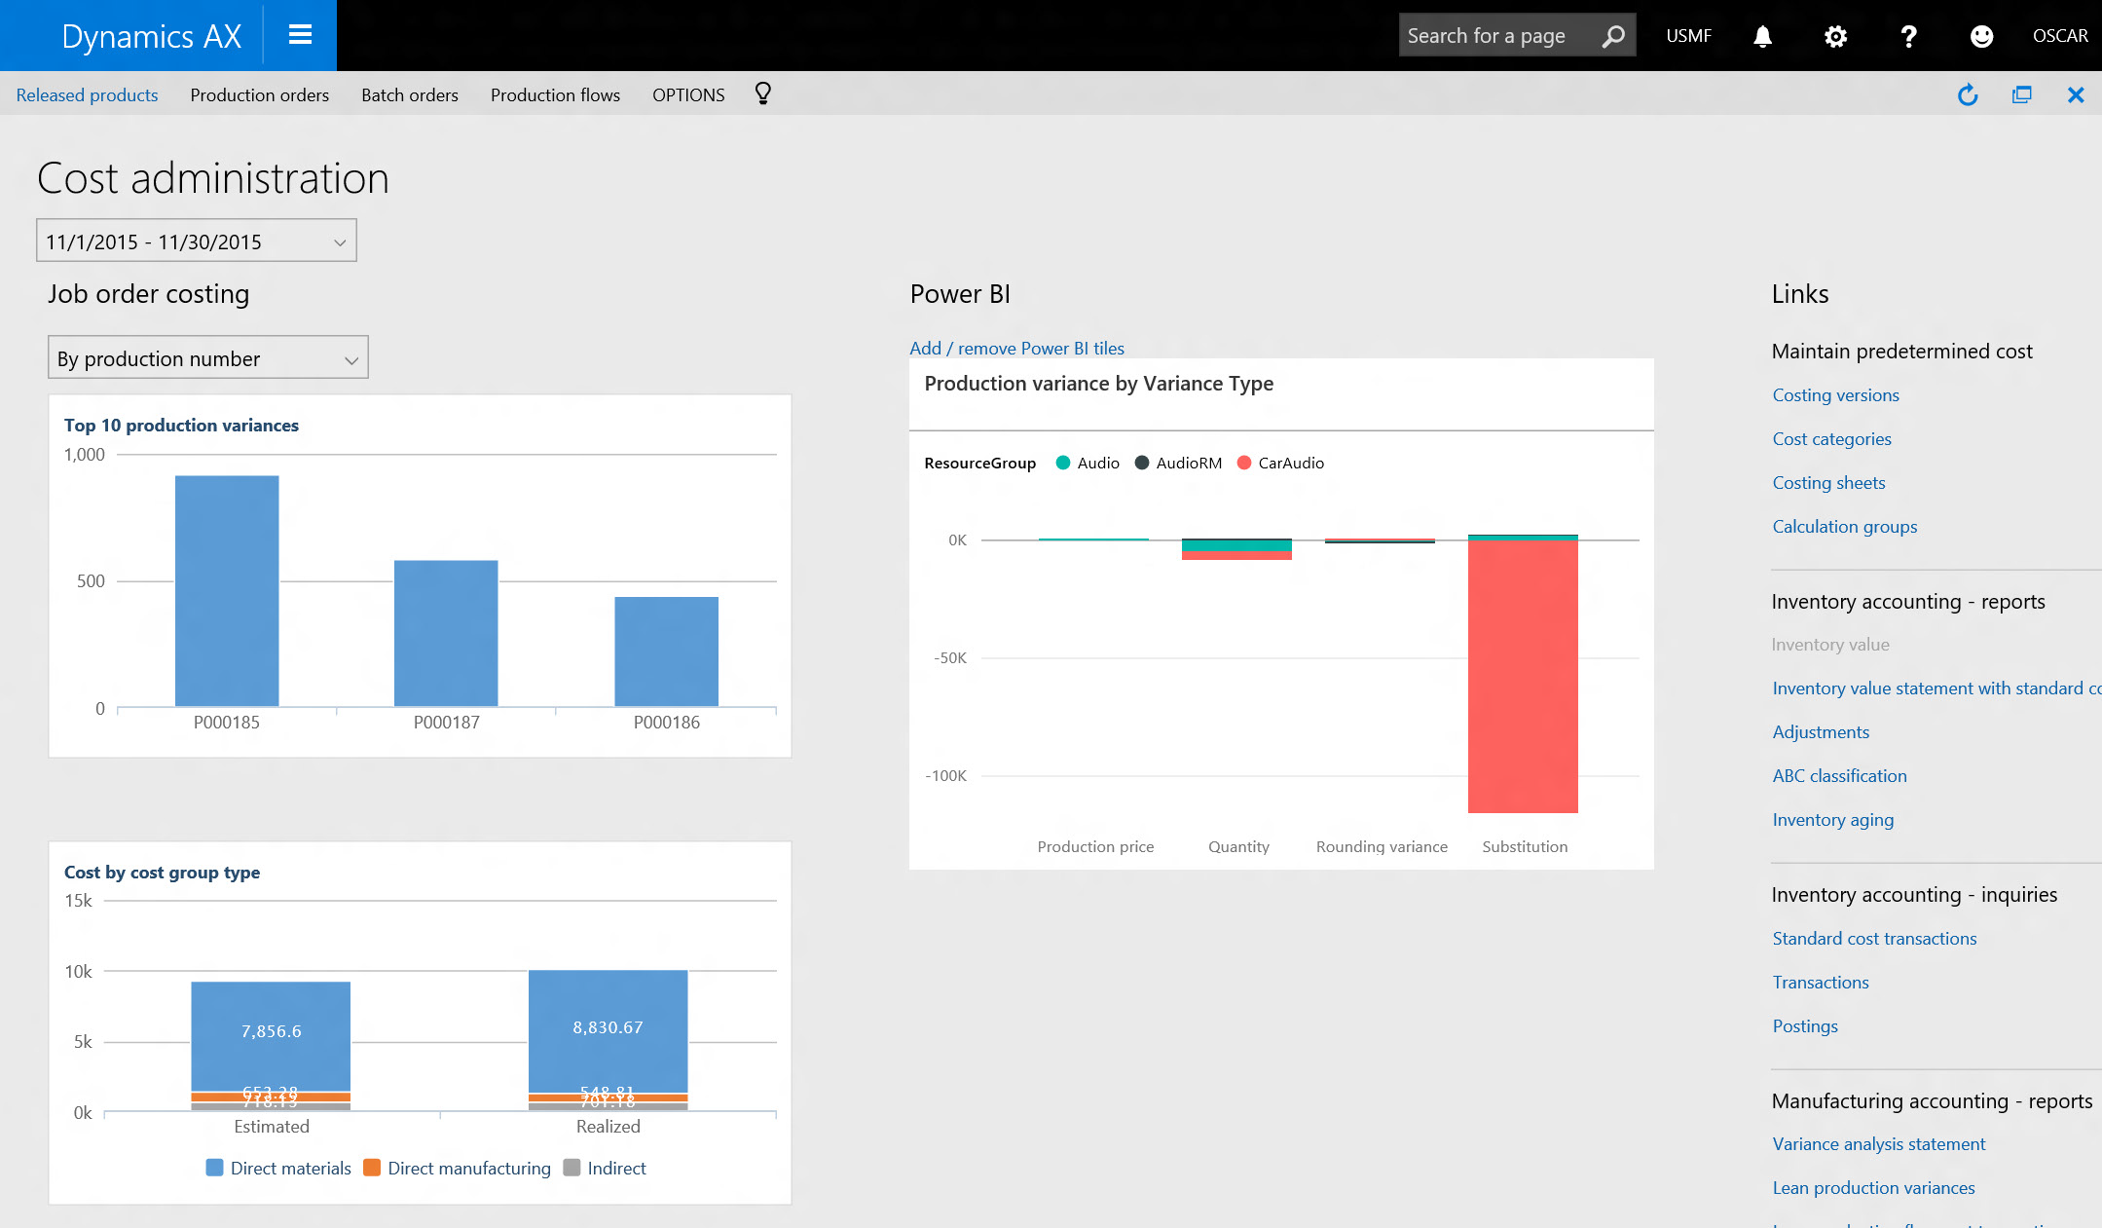
Task: Click Add / remove Power BI tiles link
Action: [x=1016, y=348]
